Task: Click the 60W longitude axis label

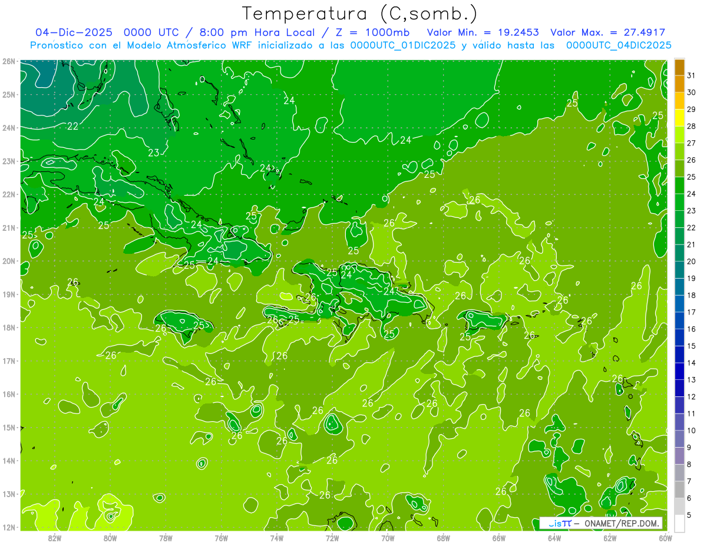Action: pyautogui.click(x=665, y=537)
